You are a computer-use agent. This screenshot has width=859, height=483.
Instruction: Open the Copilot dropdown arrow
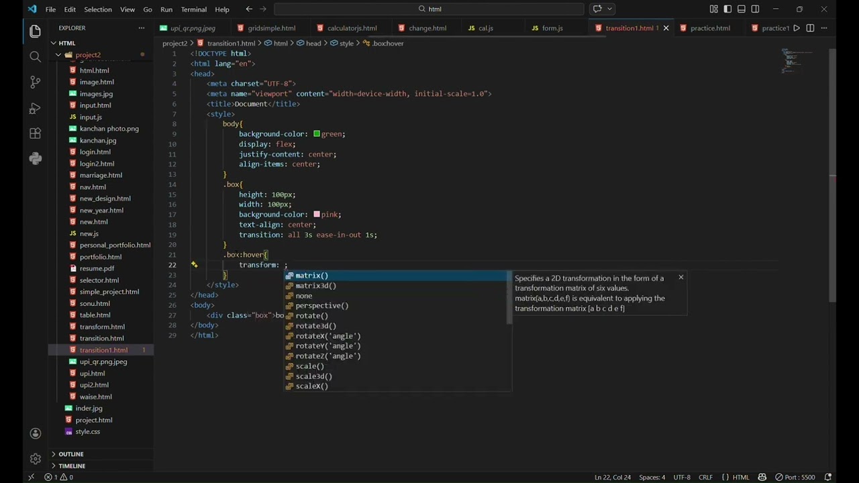(x=609, y=9)
